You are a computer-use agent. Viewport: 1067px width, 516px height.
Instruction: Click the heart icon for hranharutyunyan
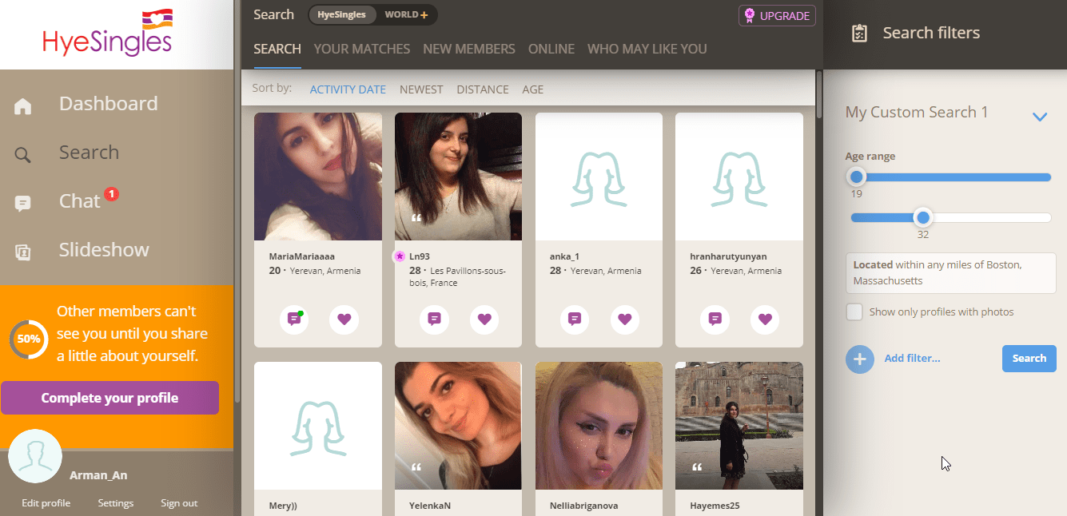pos(765,319)
